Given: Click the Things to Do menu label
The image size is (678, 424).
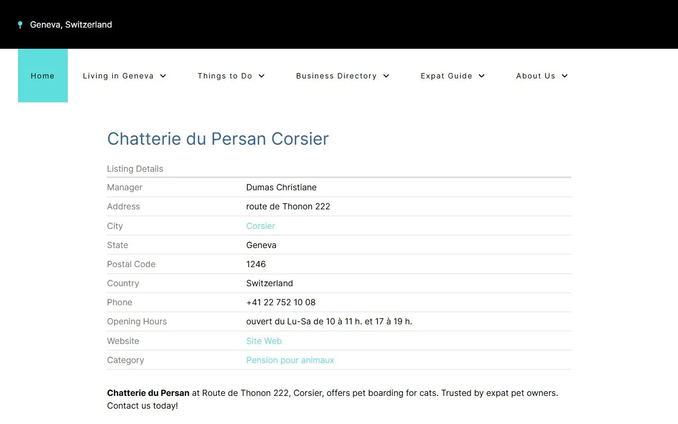Looking at the screenshot, I should [225, 76].
